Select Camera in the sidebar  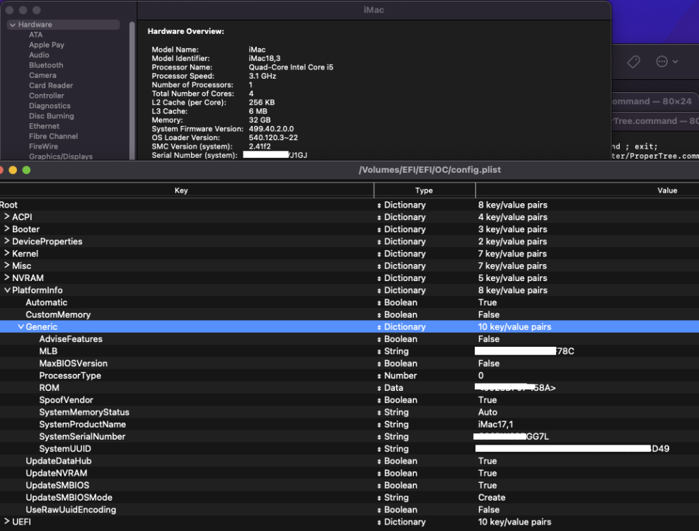click(x=42, y=76)
